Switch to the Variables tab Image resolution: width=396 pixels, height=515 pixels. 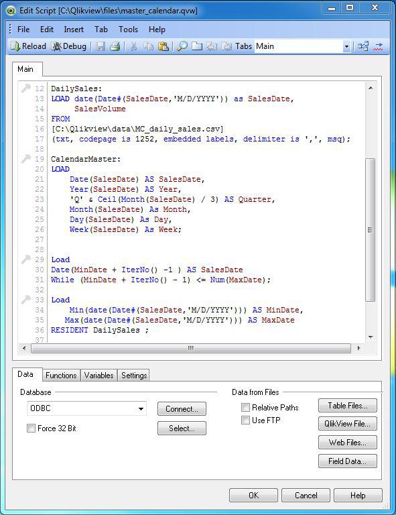pos(98,375)
